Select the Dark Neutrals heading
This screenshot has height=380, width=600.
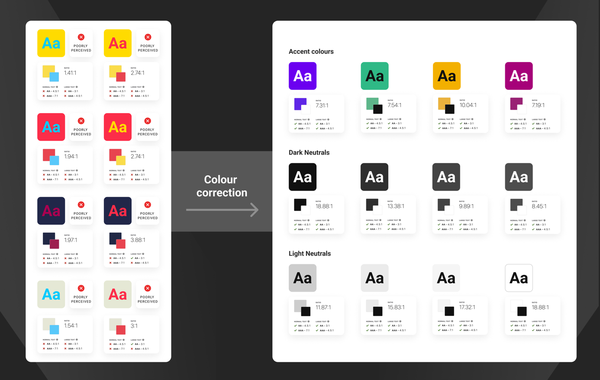[309, 153]
